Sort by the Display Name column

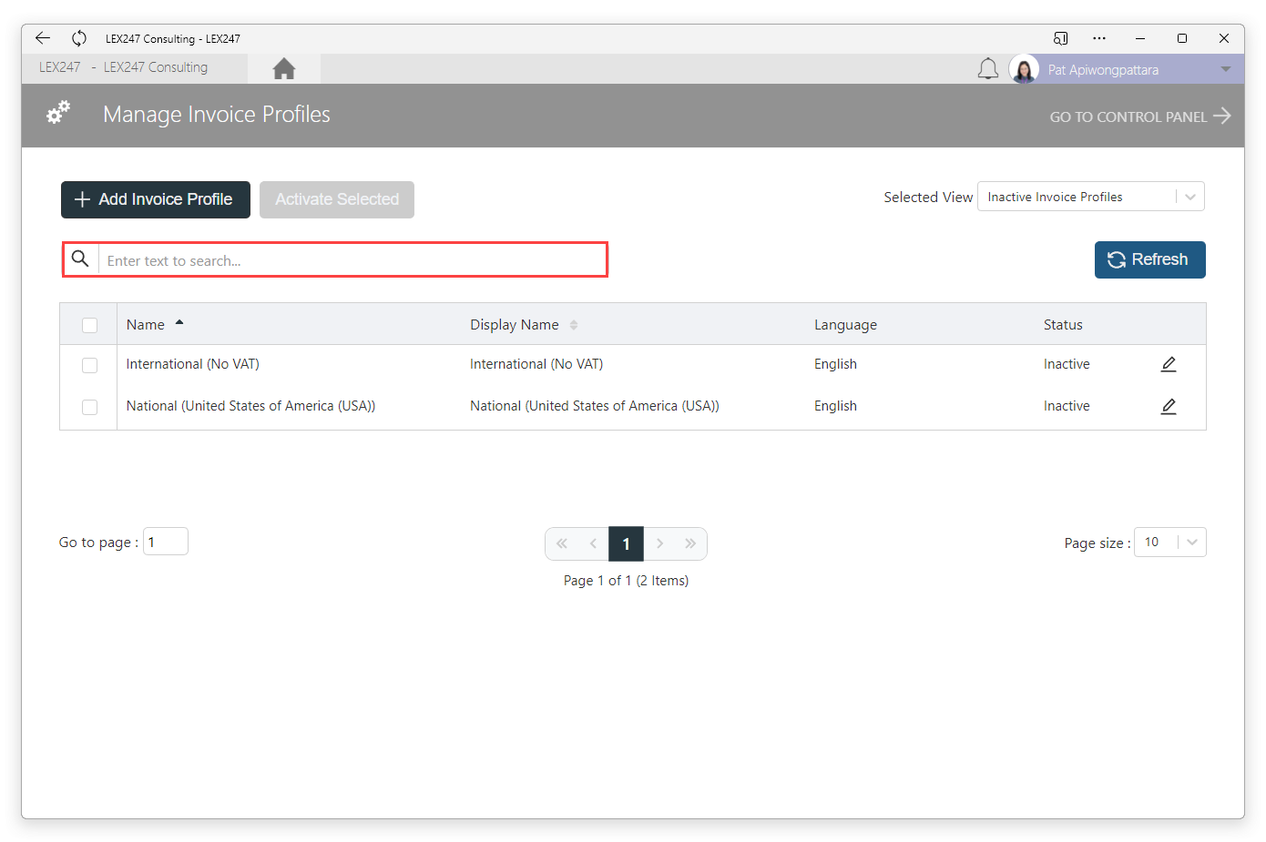coord(515,325)
